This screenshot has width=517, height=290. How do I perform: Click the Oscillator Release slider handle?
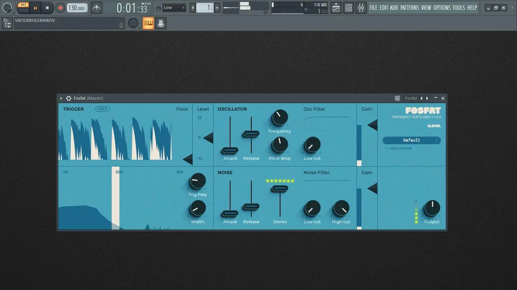(x=251, y=134)
